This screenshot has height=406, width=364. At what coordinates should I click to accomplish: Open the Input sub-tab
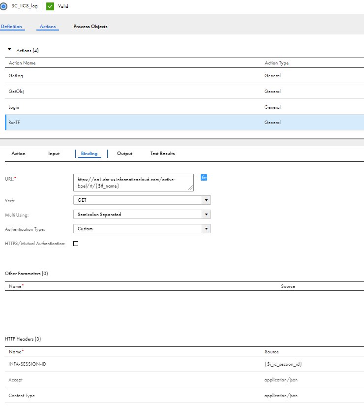[54, 153]
